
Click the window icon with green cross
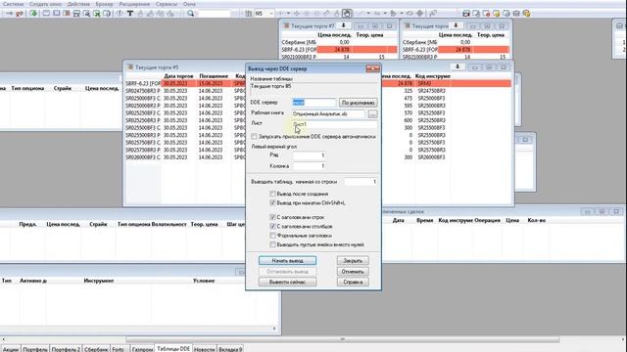[96, 14]
